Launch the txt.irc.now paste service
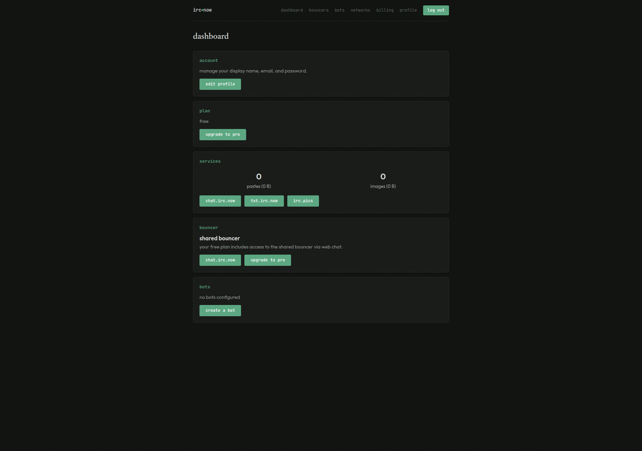 [264, 201]
